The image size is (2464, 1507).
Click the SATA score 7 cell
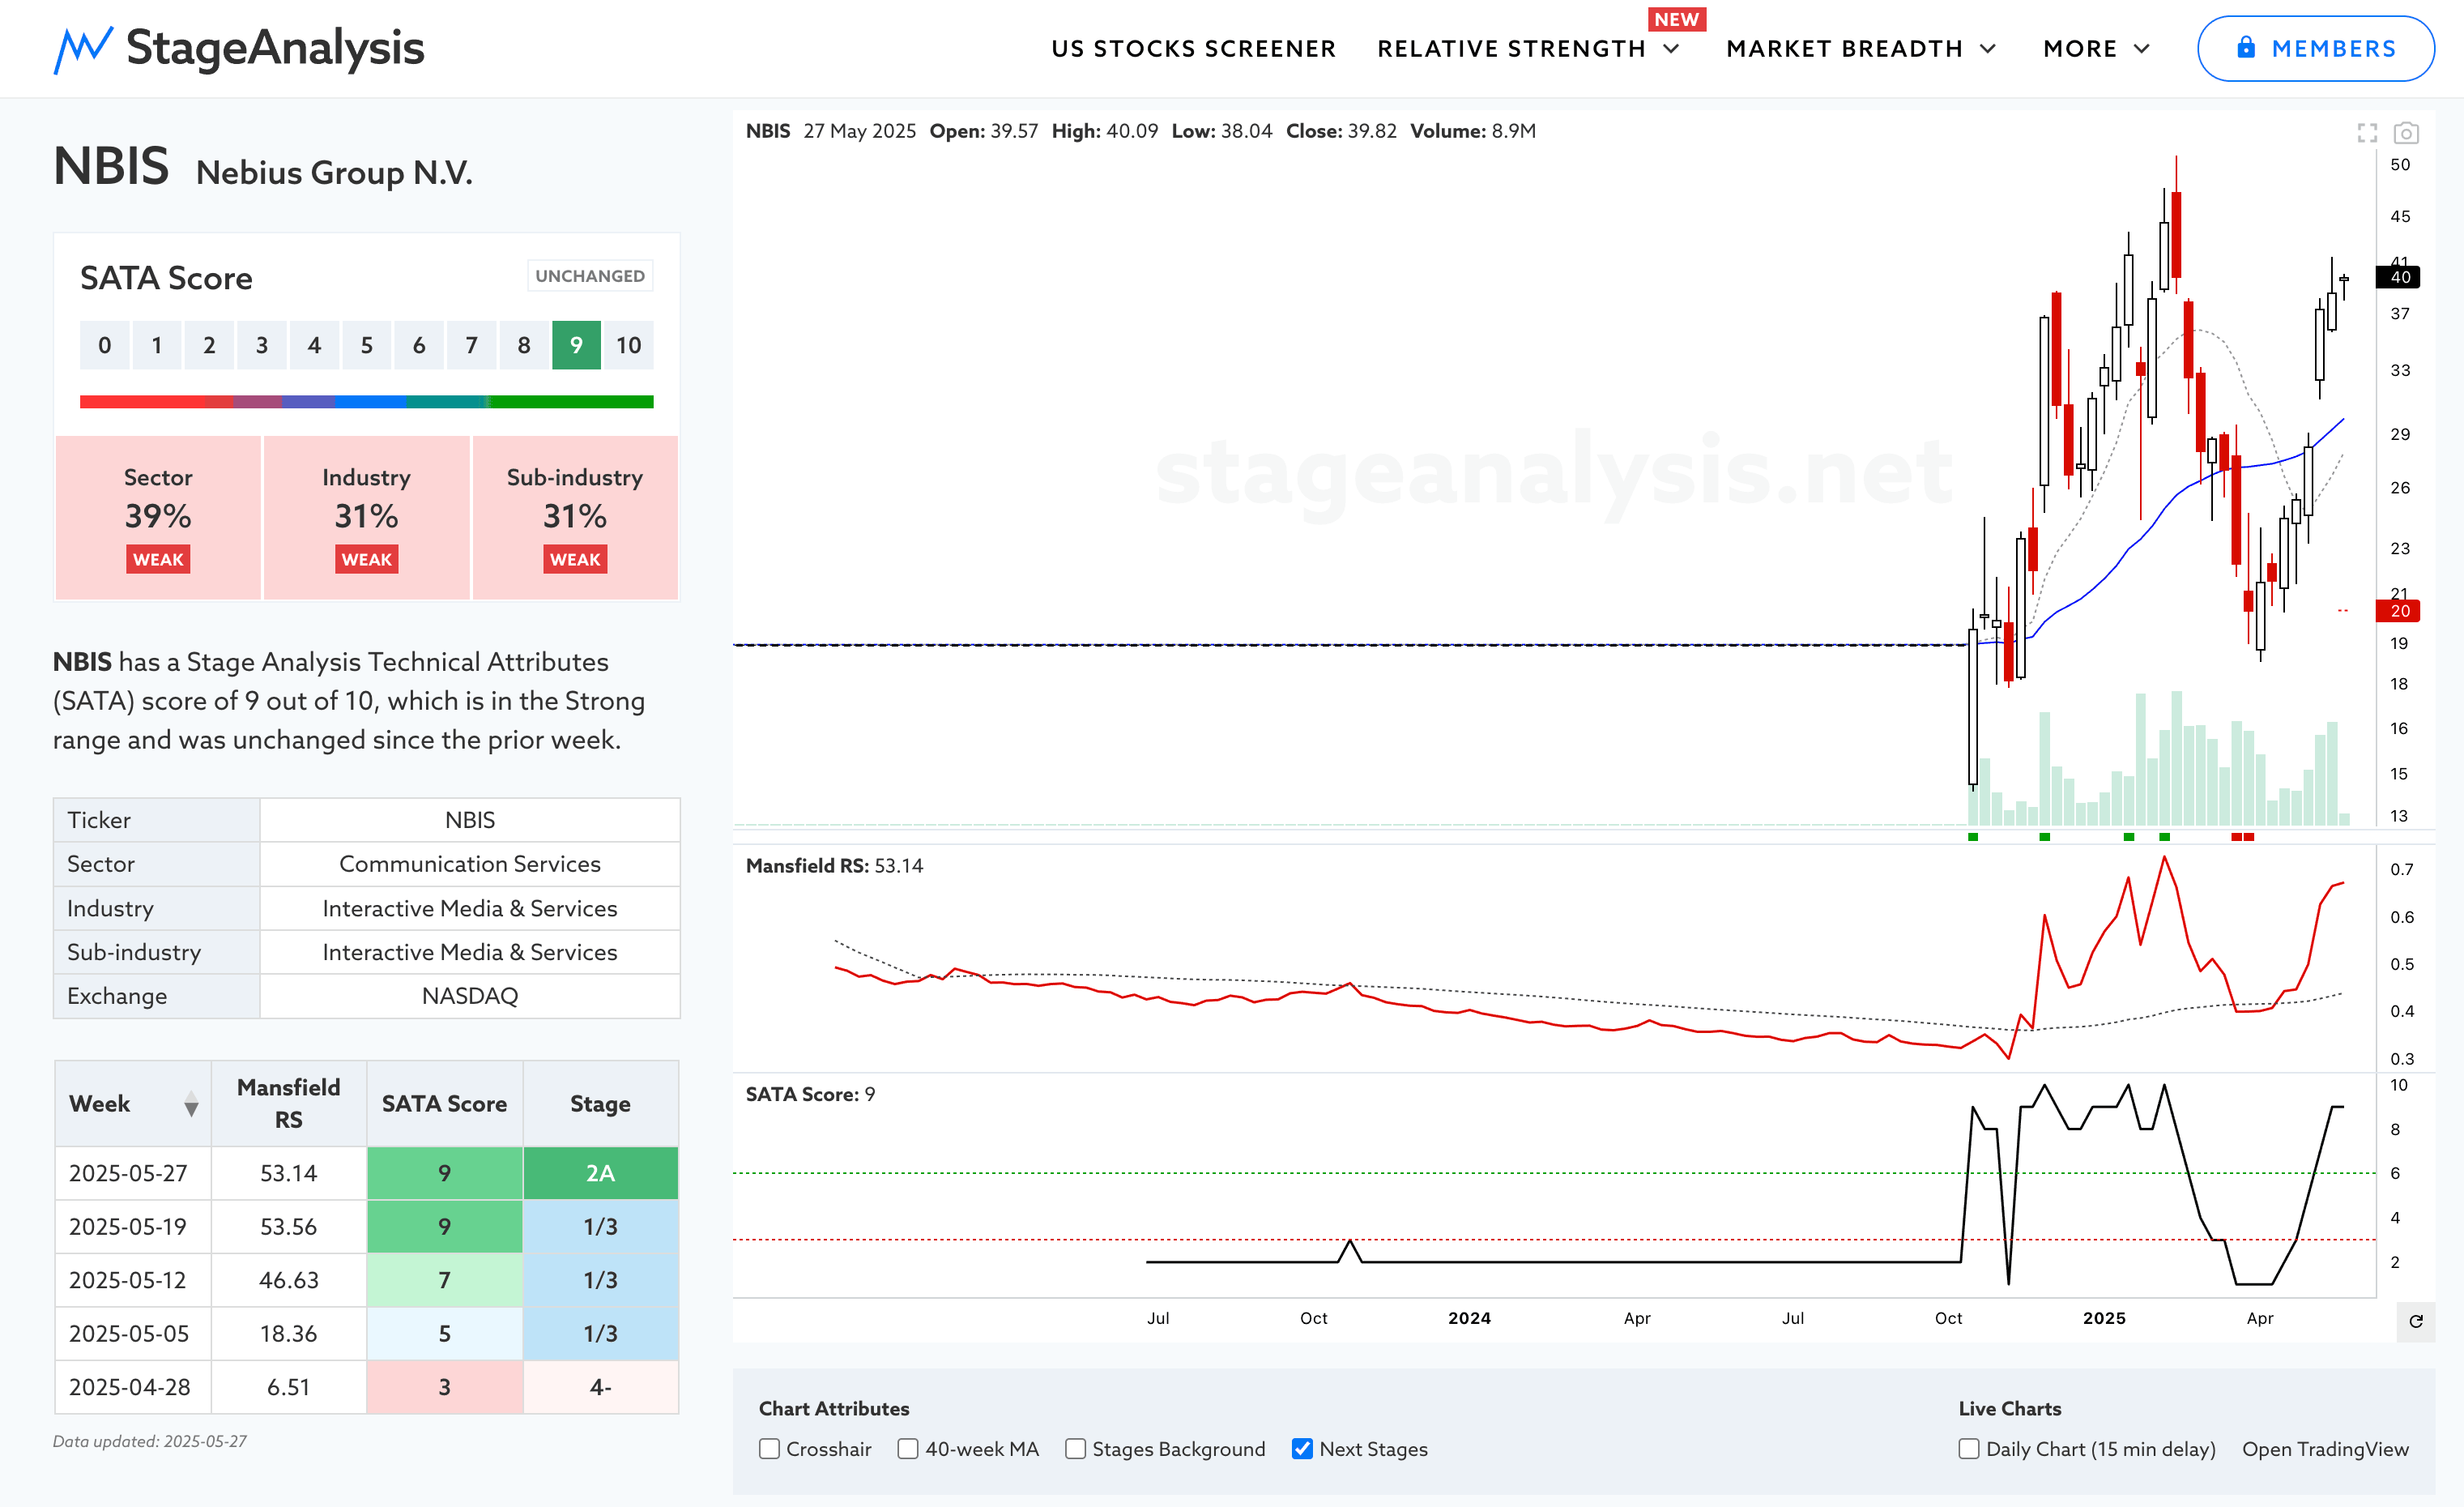pos(444,1280)
